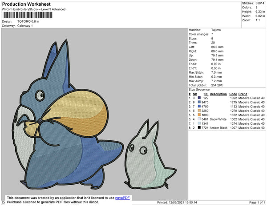Click stitch count '3260' in stop 4

tap(205, 111)
